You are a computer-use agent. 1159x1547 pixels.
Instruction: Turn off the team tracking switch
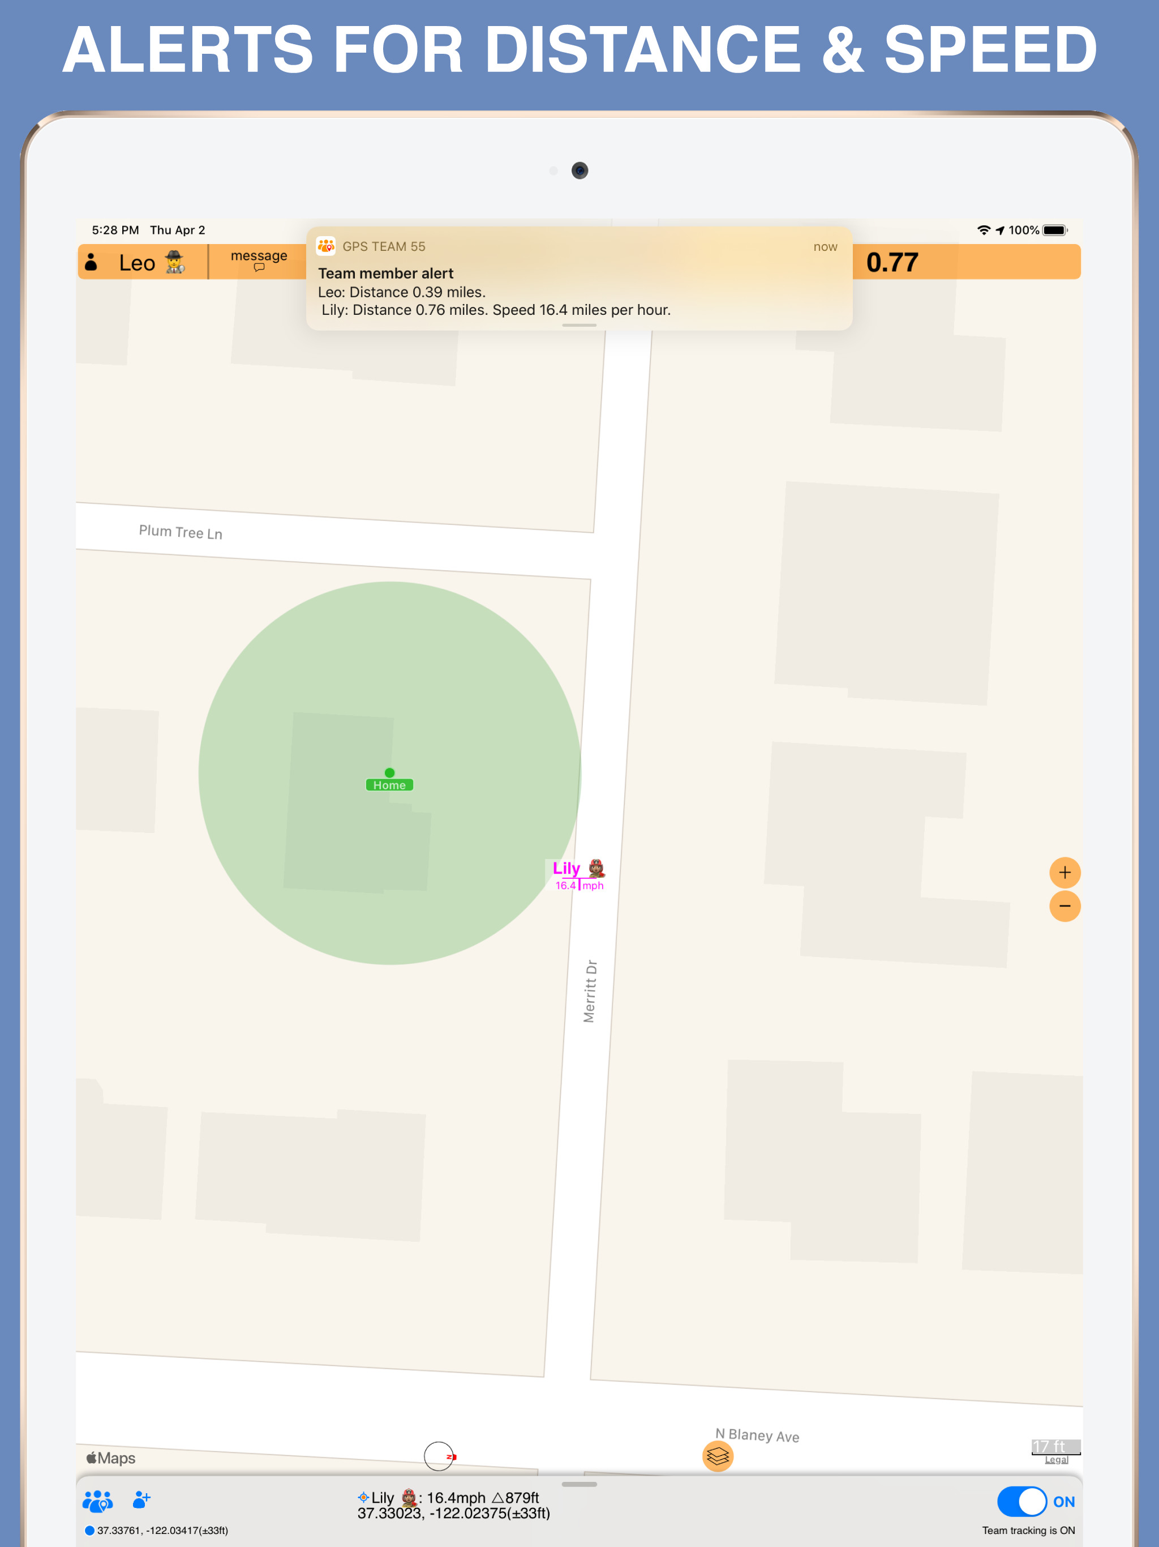coord(1021,1501)
